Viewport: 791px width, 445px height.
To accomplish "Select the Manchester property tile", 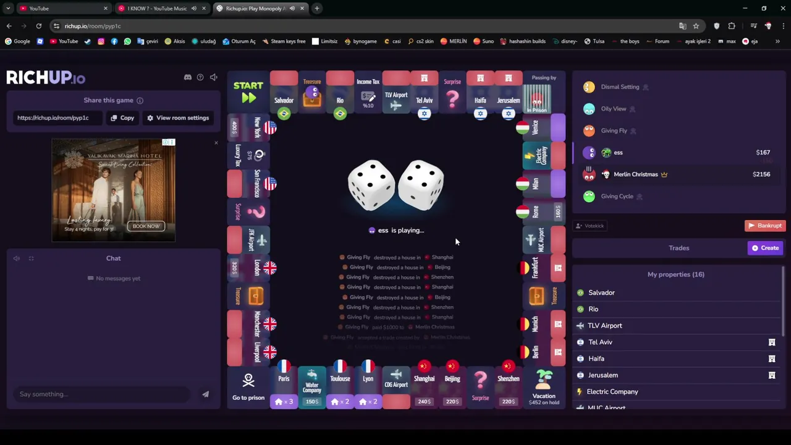I will pos(248,324).
